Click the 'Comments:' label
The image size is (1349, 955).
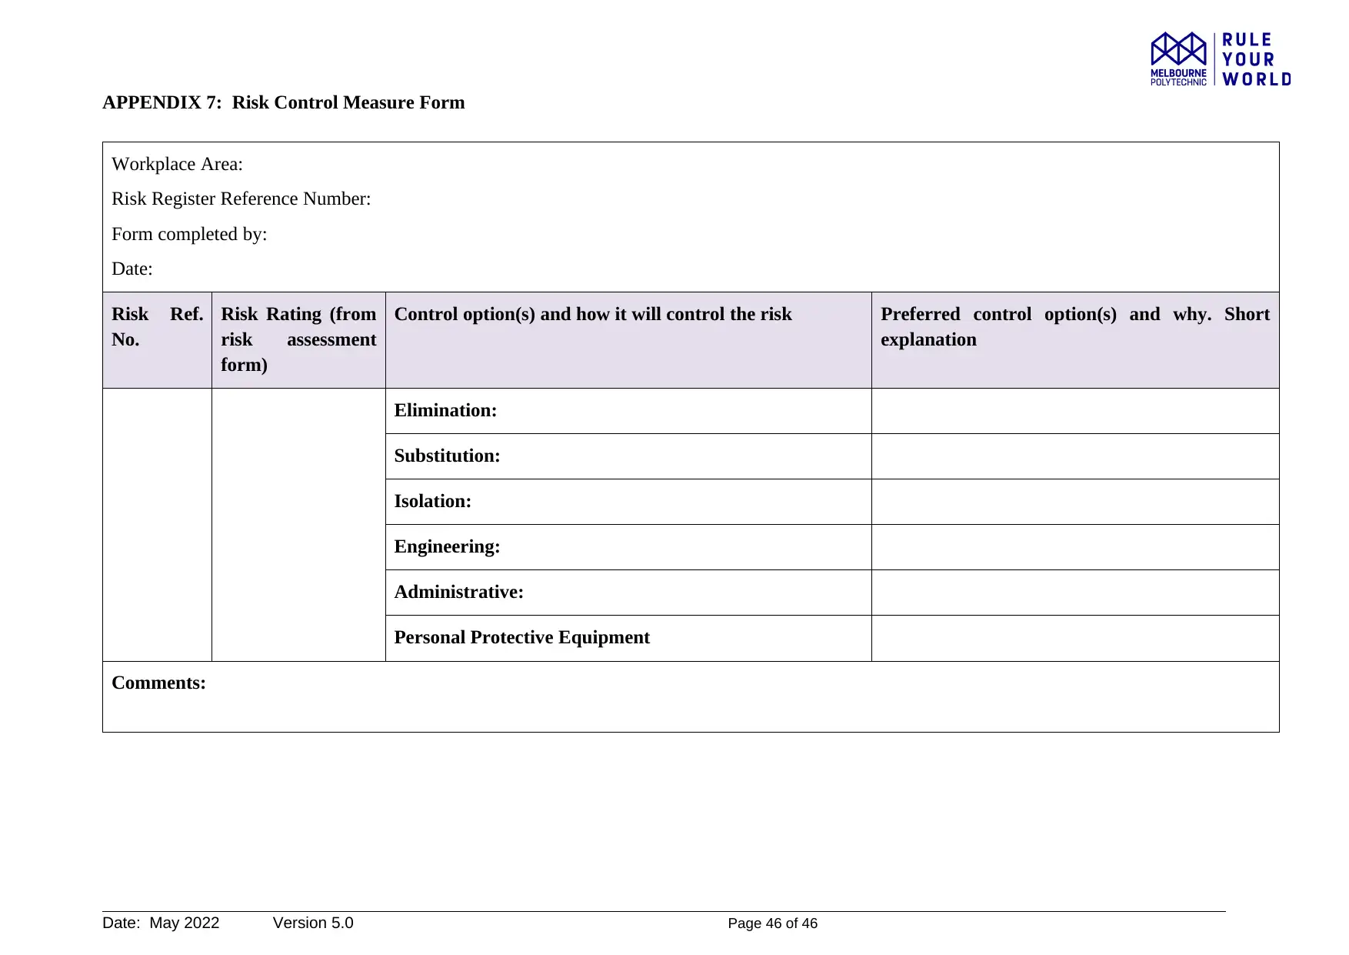coord(159,683)
